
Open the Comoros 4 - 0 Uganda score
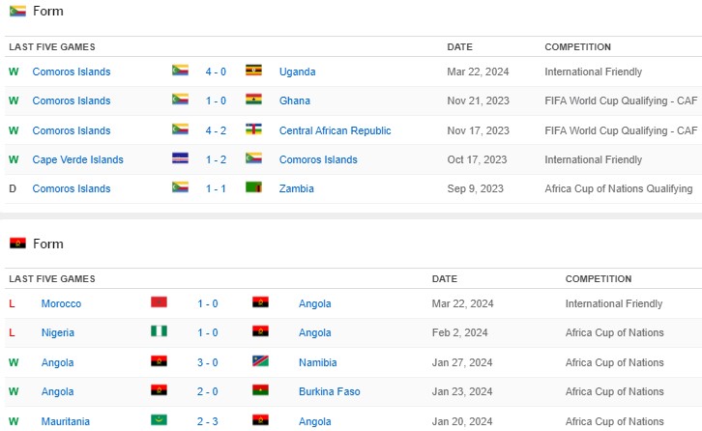(x=216, y=72)
